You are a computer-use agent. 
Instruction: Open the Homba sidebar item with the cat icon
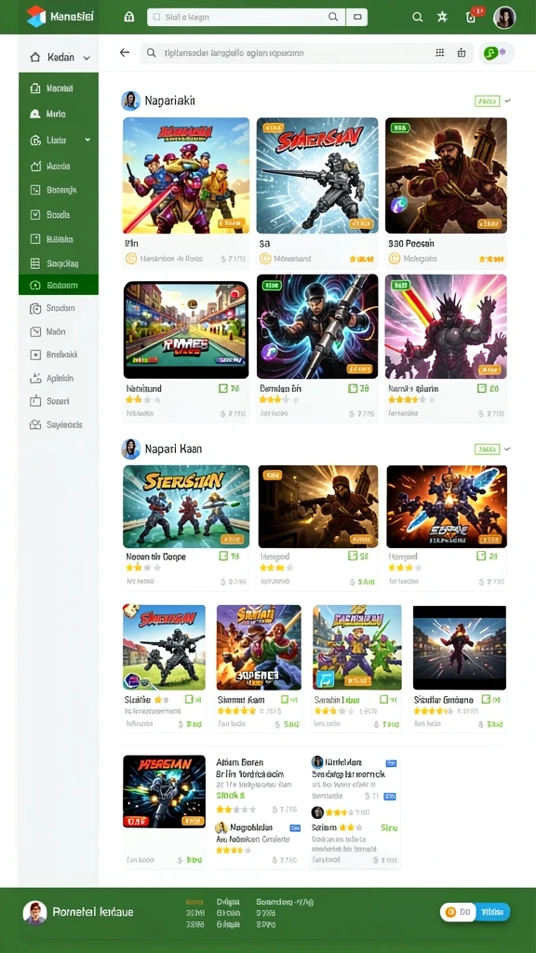pos(59,166)
